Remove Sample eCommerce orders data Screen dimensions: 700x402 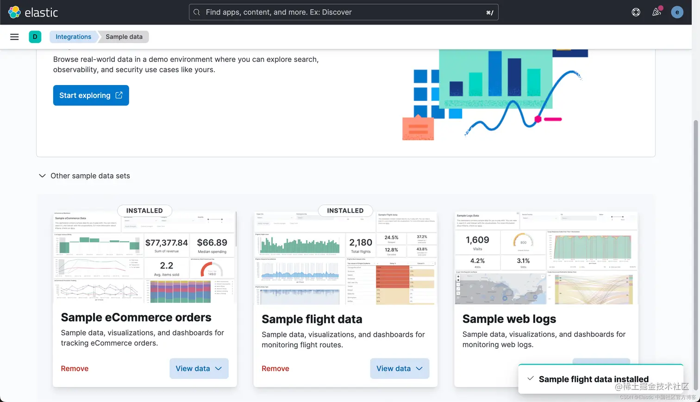pos(75,368)
